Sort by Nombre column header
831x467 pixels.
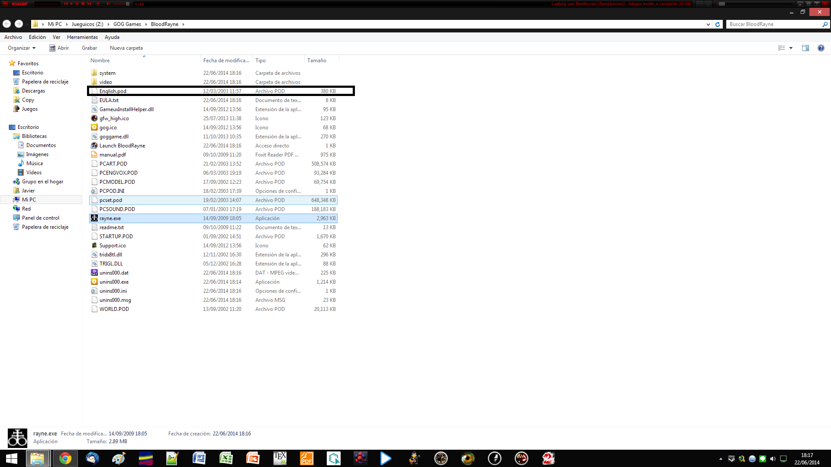(100, 61)
